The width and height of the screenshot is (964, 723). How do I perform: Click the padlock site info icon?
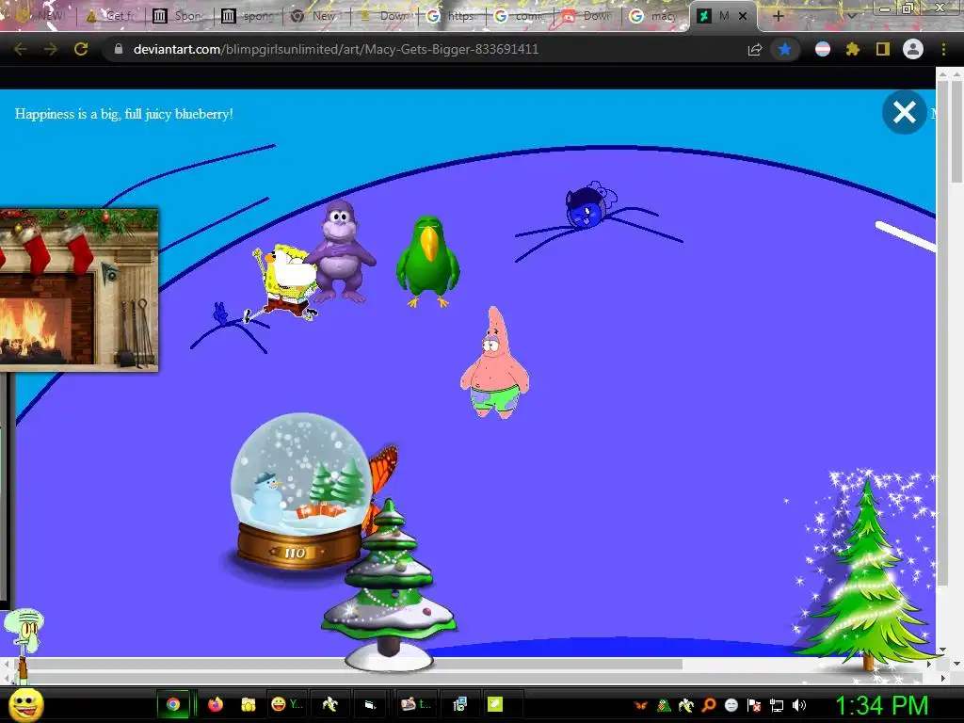pyautogui.click(x=119, y=49)
